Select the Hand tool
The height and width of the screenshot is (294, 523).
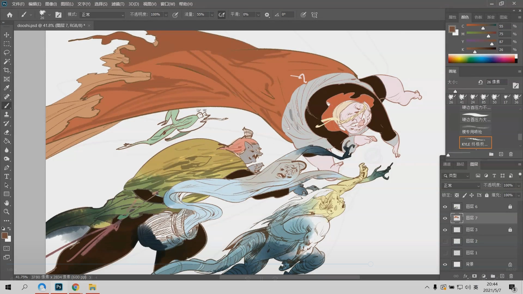pyautogui.click(x=7, y=203)
